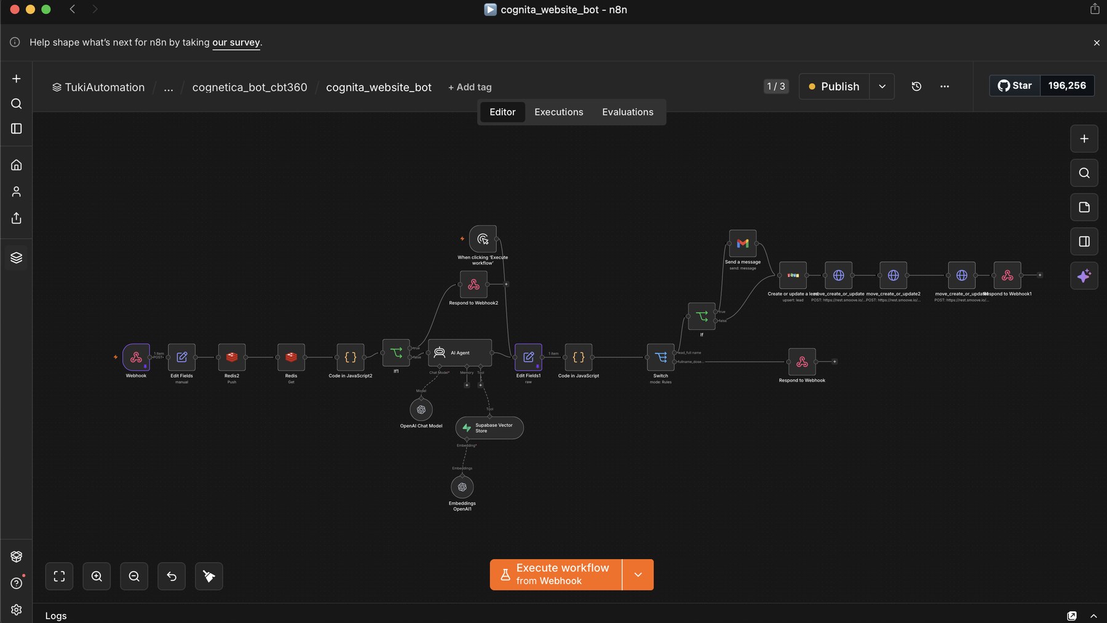
Task: Select the Supabase Vector Store node
Action: coord(490,428)
